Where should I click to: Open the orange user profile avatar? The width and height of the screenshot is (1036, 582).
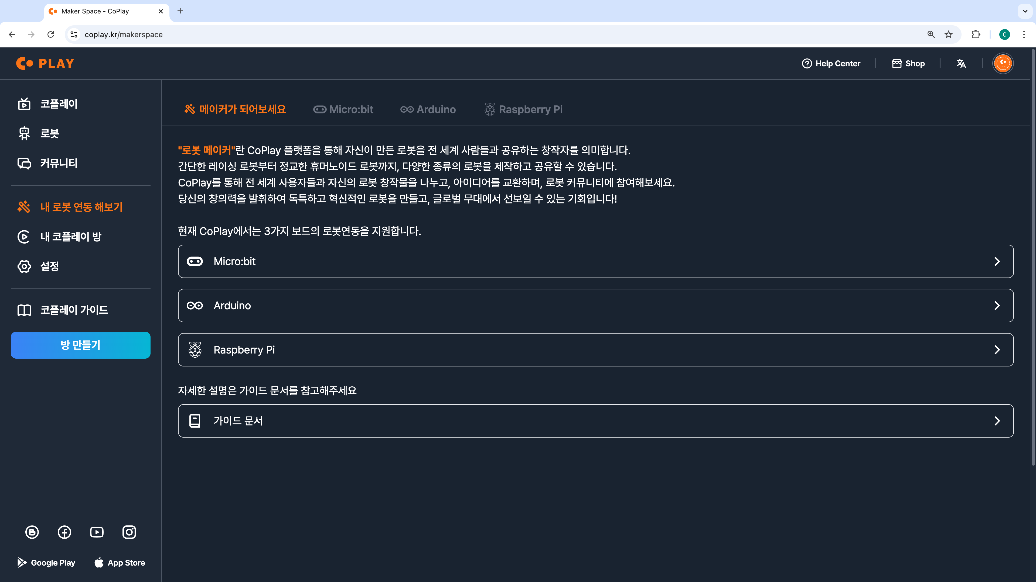tap(1003, 64)
